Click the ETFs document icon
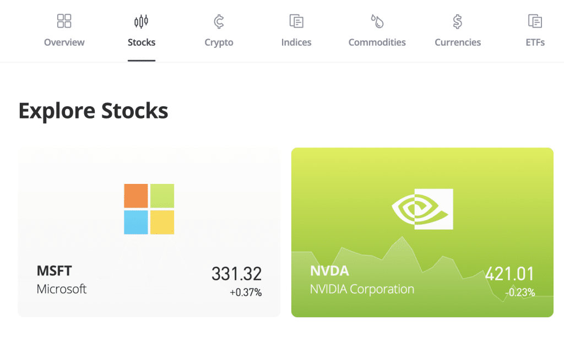The height and width of the screenshot is (337, 564). [535, 20]
